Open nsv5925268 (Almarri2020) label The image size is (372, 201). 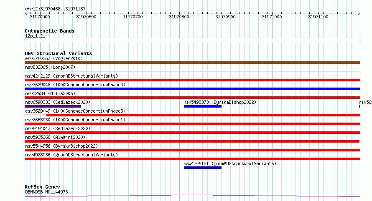(55, 137)
